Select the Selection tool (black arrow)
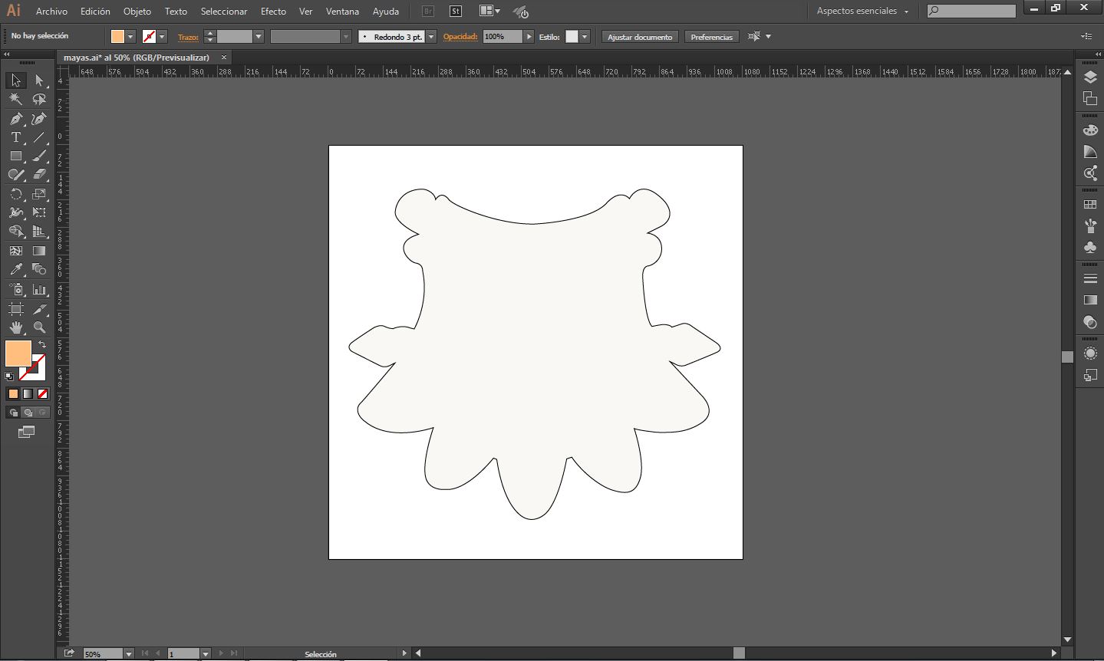 15,81
